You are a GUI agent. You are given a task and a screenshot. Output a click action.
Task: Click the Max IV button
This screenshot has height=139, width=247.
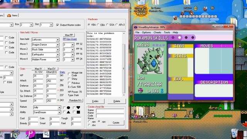tap(38, 69)
